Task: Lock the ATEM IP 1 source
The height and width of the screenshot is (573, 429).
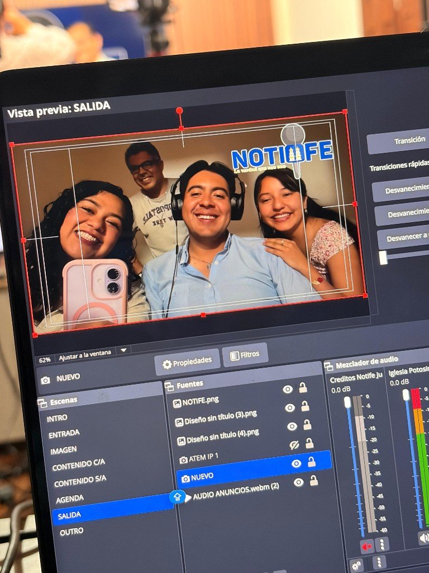Action: pos(309,443)
